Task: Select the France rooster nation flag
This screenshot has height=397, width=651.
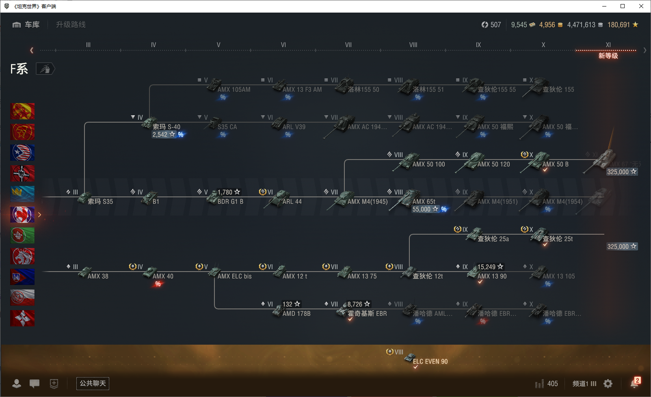Action: coord(22,215)
